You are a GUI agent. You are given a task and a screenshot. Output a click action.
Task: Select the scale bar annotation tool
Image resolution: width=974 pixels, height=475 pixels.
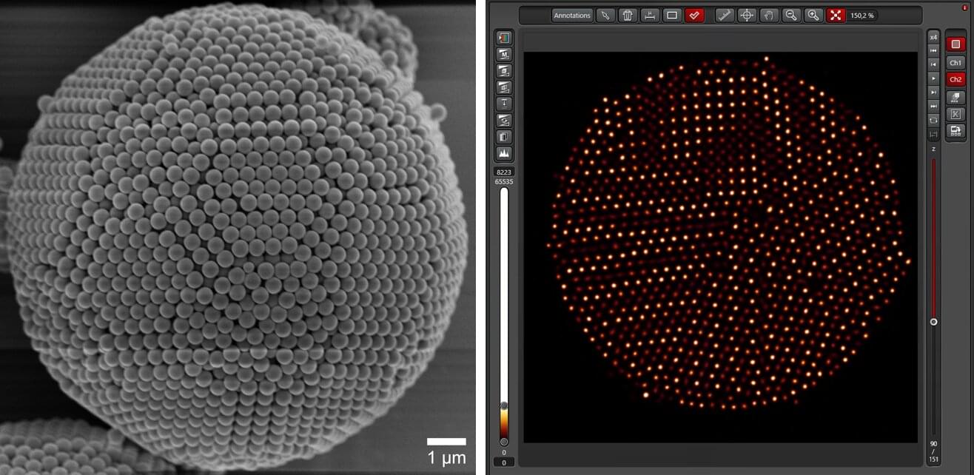coord(650,15)
